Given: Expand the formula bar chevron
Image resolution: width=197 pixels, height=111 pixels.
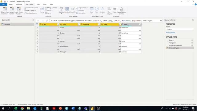Looking at the screenshot, I should coord(161,21).
